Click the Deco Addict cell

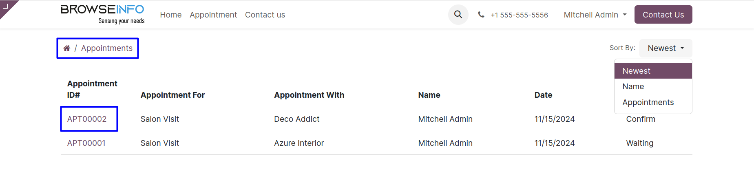pos(296,119)
